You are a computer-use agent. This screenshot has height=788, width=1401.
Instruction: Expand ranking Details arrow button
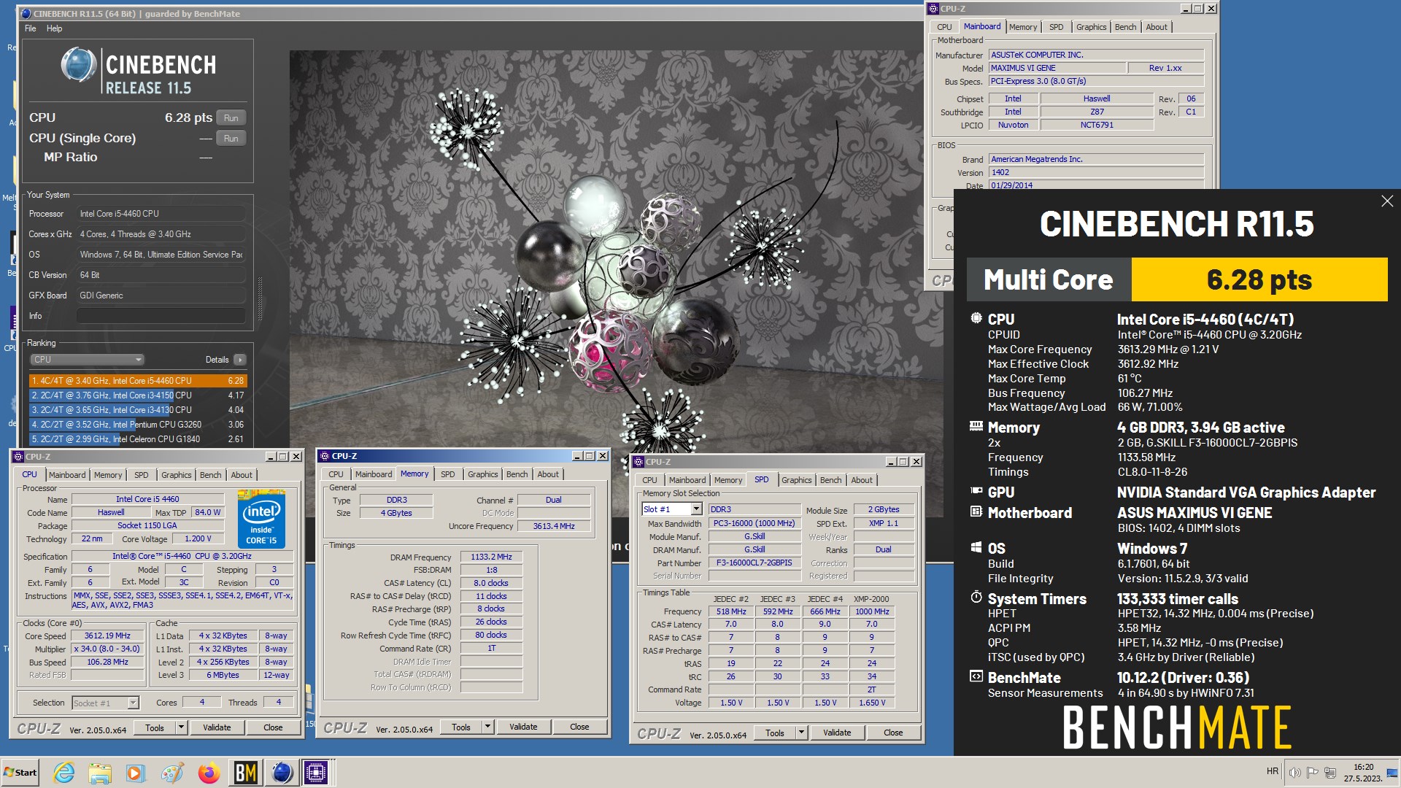[240, 360]
